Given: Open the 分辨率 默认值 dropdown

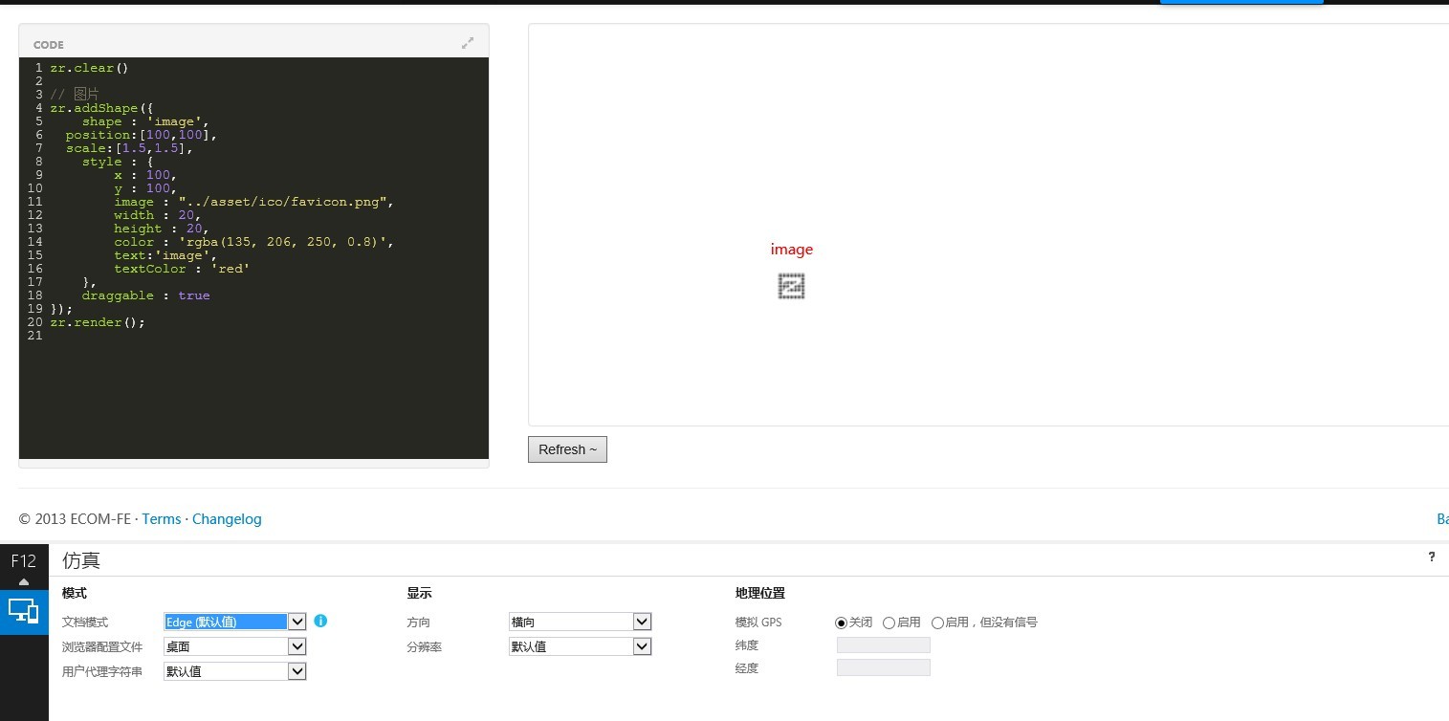Looking at the screenshot, I should pos(580,646).
